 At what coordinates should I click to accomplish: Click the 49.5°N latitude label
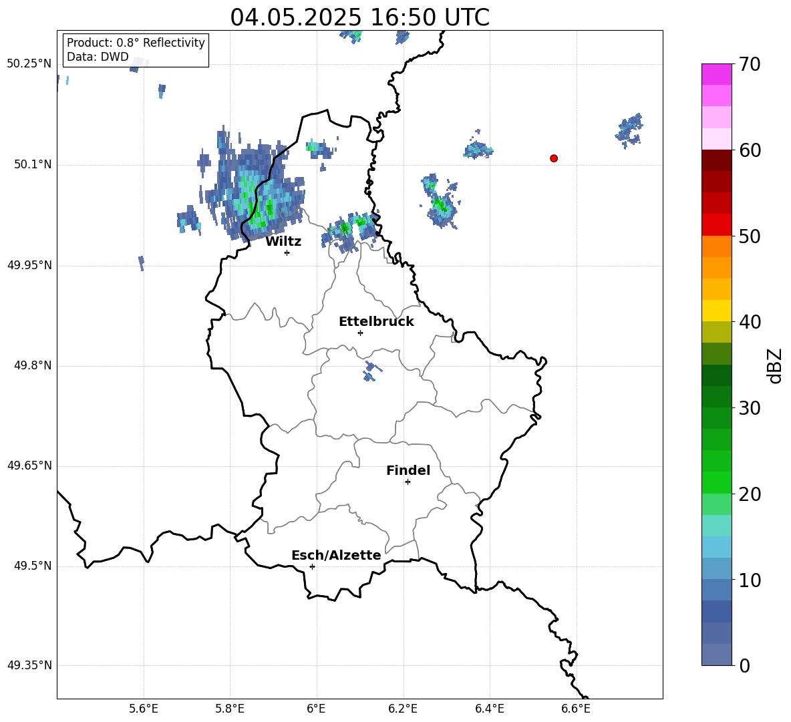(33, 566)
